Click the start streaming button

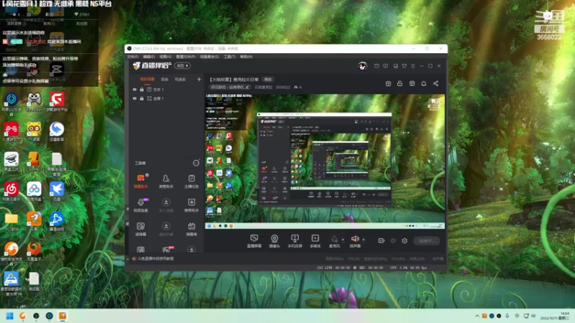click(x=426, y=240)
